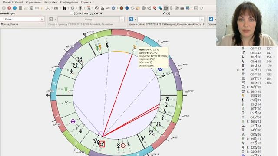This screenshot has width=278, height=156.
Task: Open the calendar toolbar icon
Action: point(89,8)
